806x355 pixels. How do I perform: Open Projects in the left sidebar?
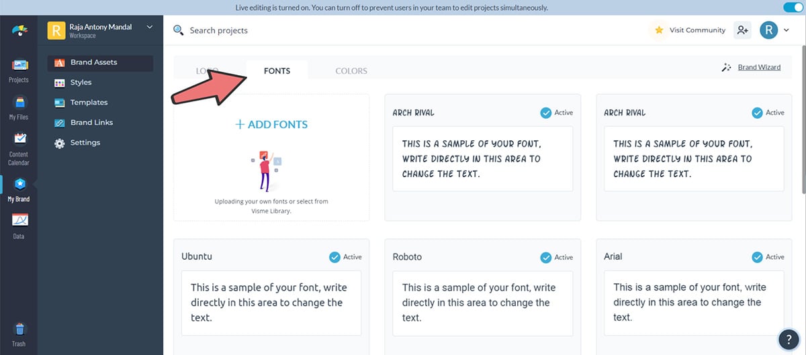[x=19, y=70]
